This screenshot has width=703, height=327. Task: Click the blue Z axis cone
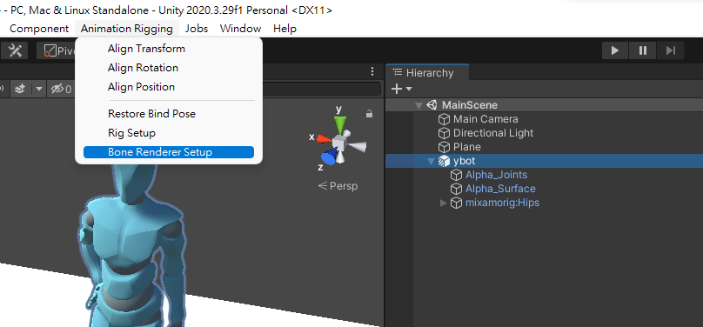330,157
